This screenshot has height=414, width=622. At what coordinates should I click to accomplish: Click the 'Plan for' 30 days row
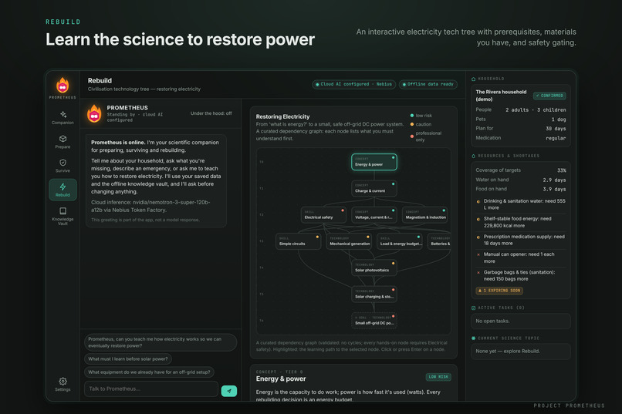click(x=521, y=129)
